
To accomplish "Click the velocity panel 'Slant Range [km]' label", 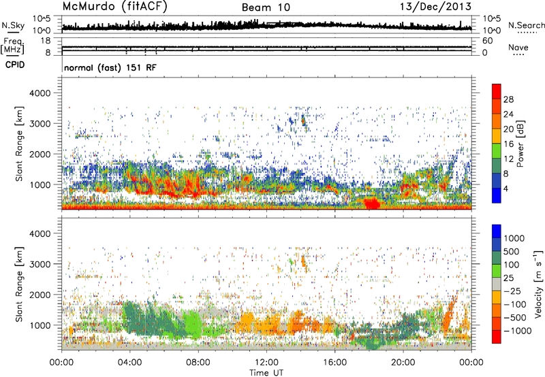I will [x=19, y=284].
